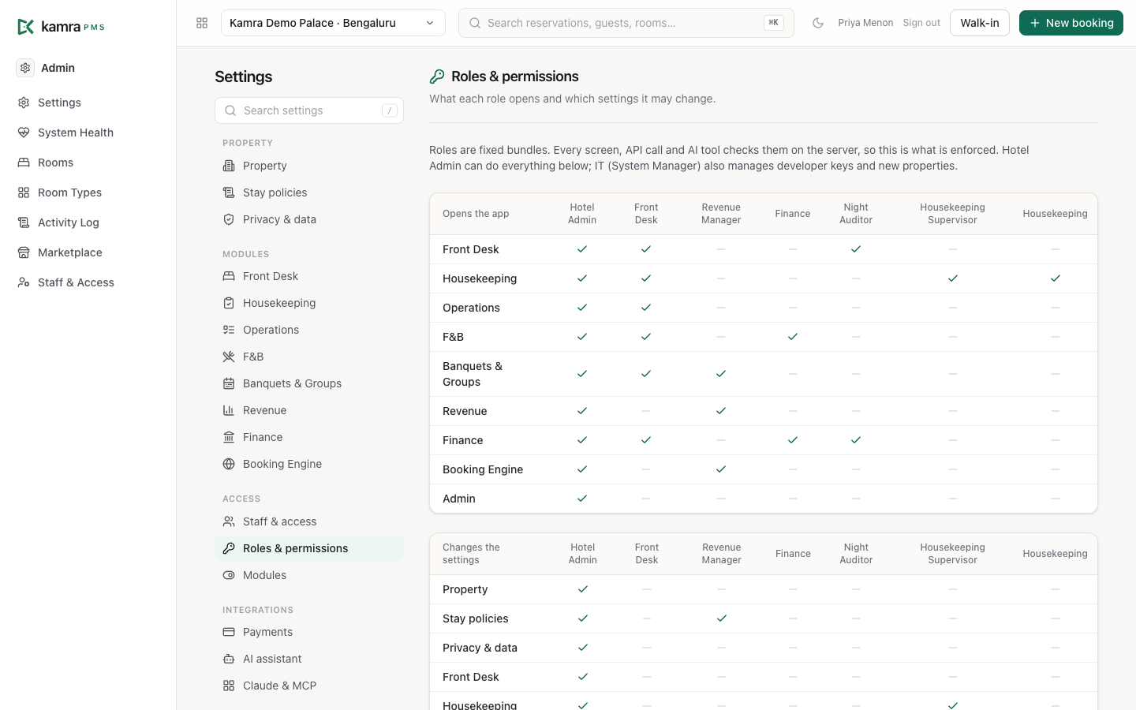This screenshot has height=710, width=1136.
Task: Select Stay policies in settings list
Action: (309, 192)
